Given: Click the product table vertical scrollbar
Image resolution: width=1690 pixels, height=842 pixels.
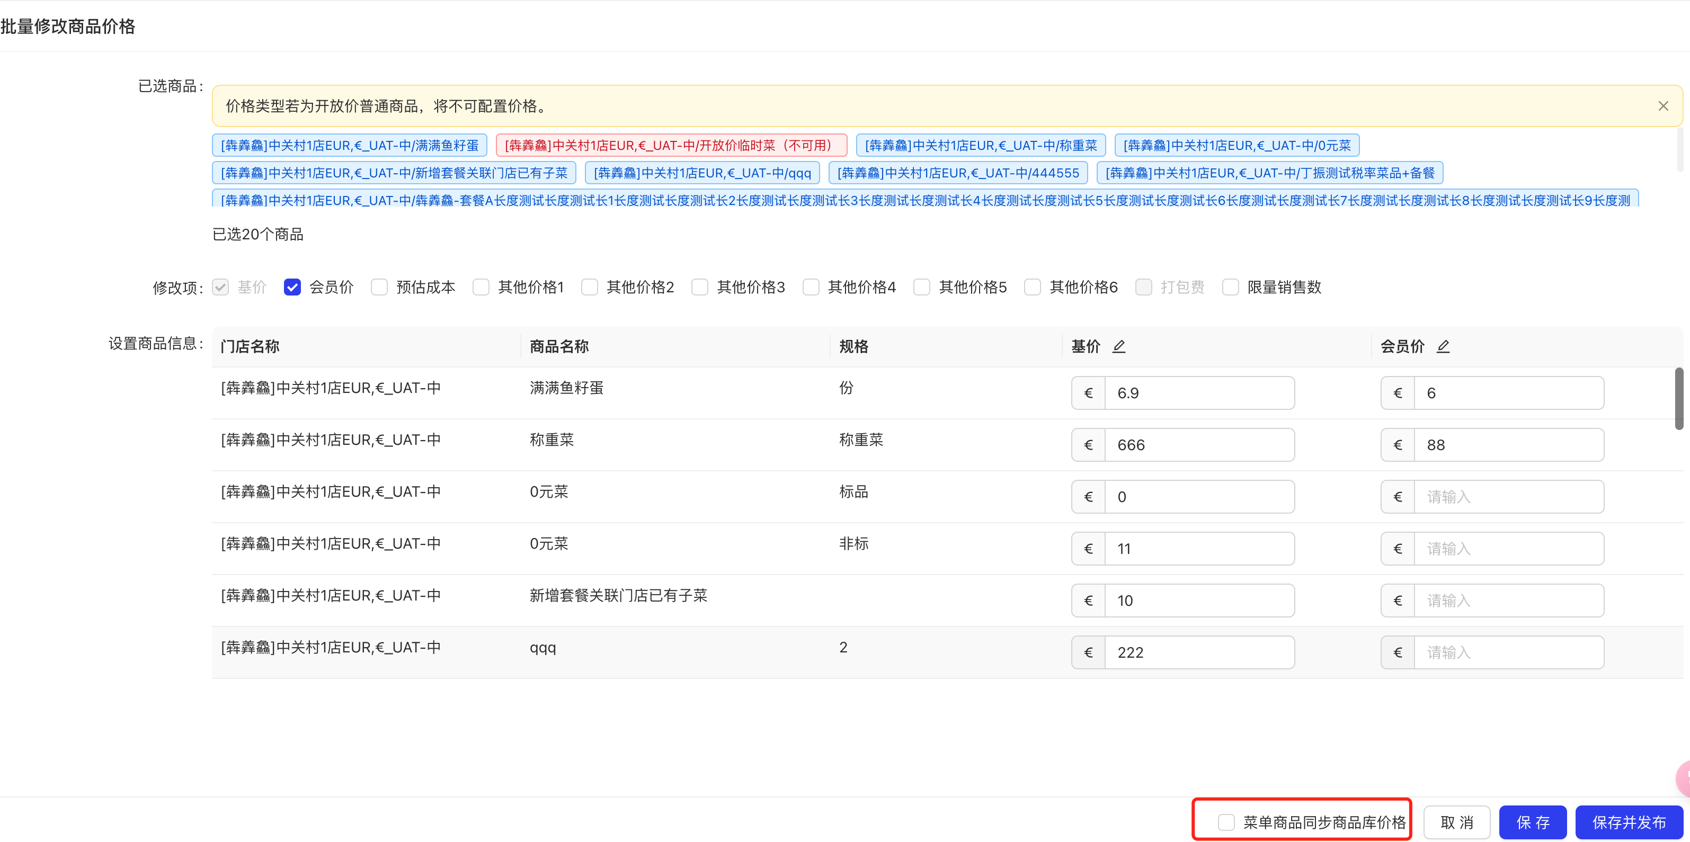Looking at the screenshot, I should click(1679, 399).
